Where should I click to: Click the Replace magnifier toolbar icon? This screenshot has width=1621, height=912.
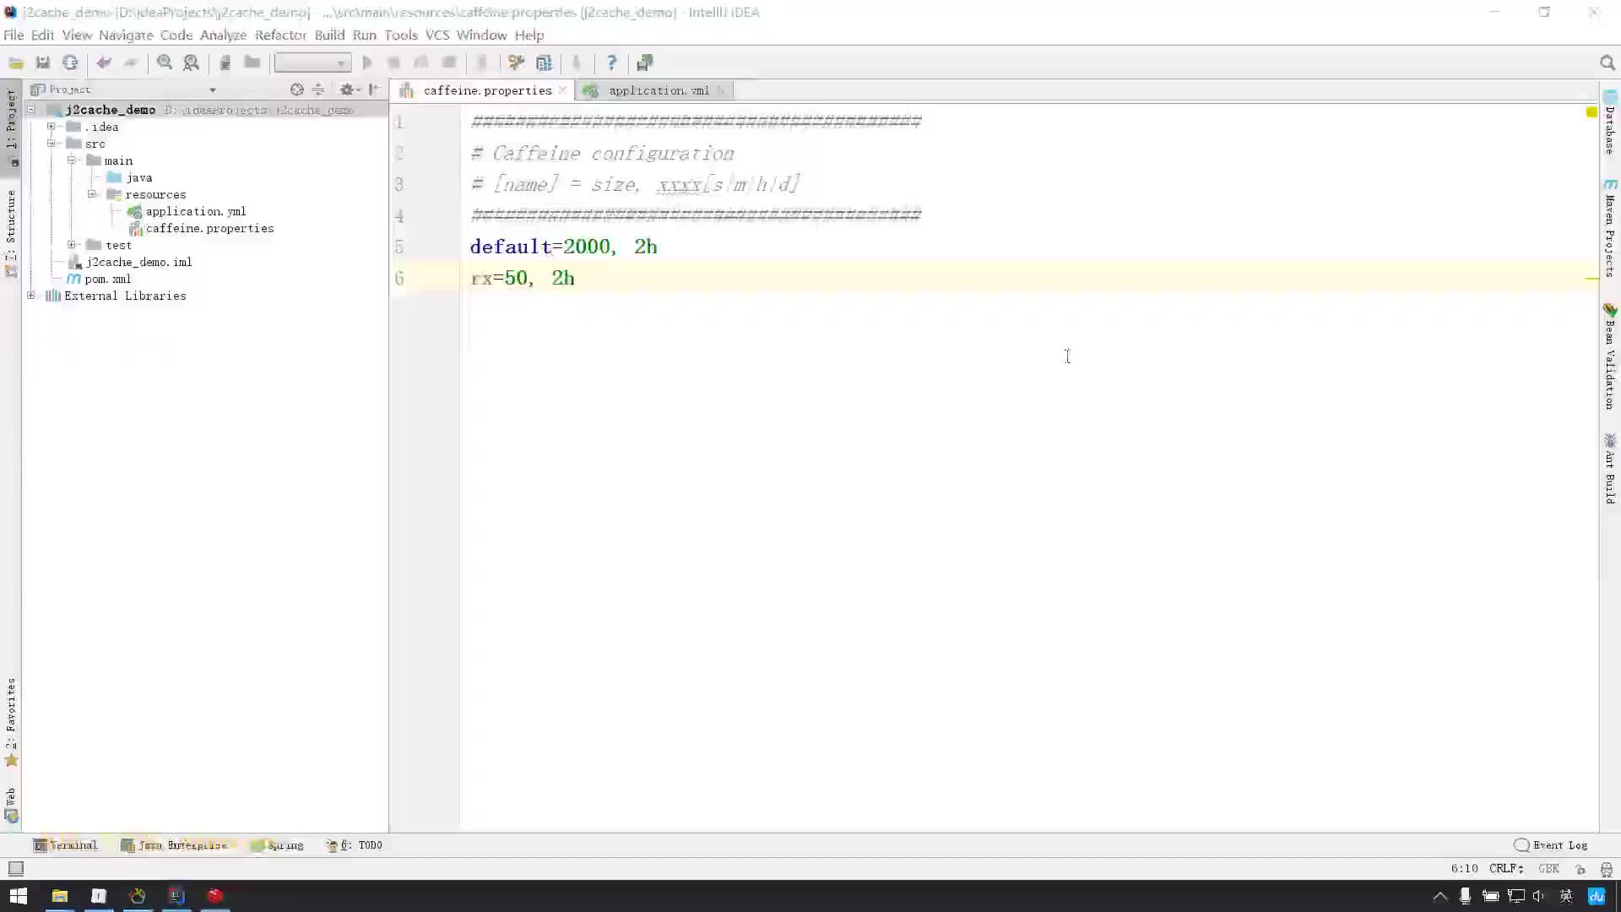click(x=192, y=63)
